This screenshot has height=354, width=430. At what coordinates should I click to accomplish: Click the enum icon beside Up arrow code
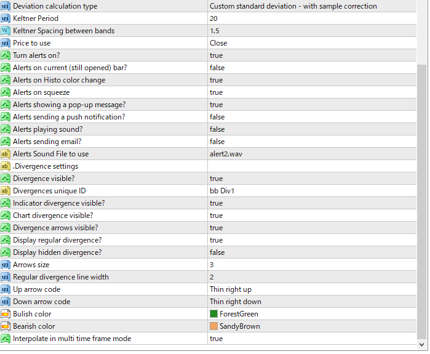tap(5, 289)
